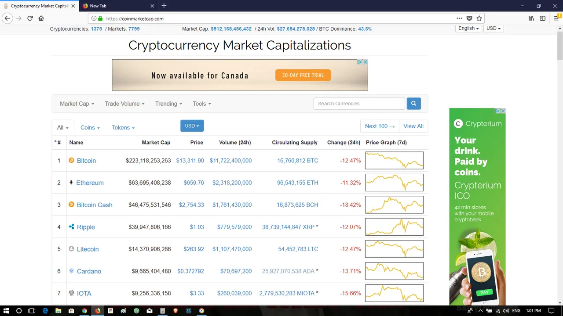
Task: Open the Market Cap dropdown menu
Action: click(77, 104)
